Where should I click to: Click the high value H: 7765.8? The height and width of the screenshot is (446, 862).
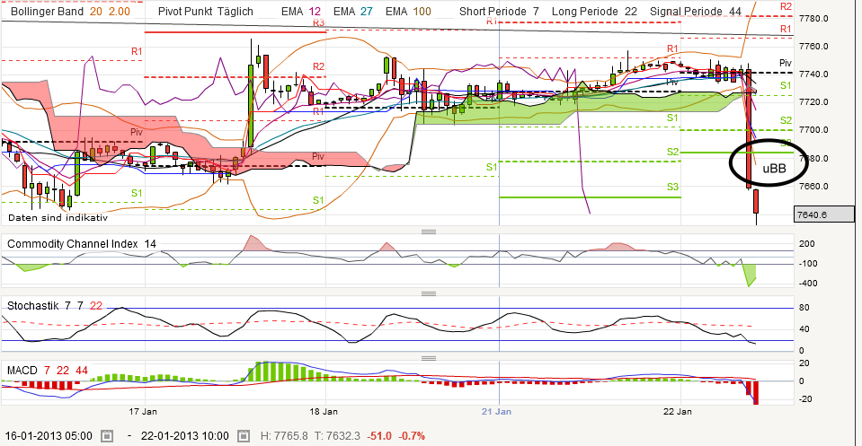click(284, 436)
